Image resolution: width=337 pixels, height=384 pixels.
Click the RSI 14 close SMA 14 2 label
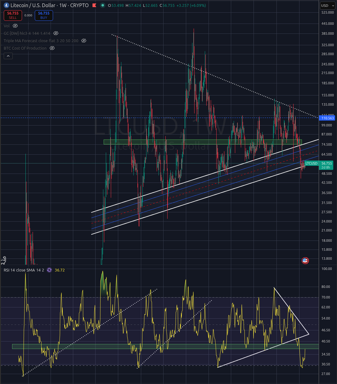pos(24,270)
